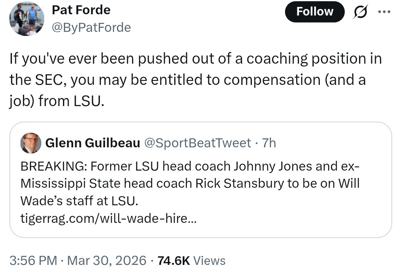
Task: Click Glenn Guilbeau's small profile picture
Action: [x=31, y=143]
